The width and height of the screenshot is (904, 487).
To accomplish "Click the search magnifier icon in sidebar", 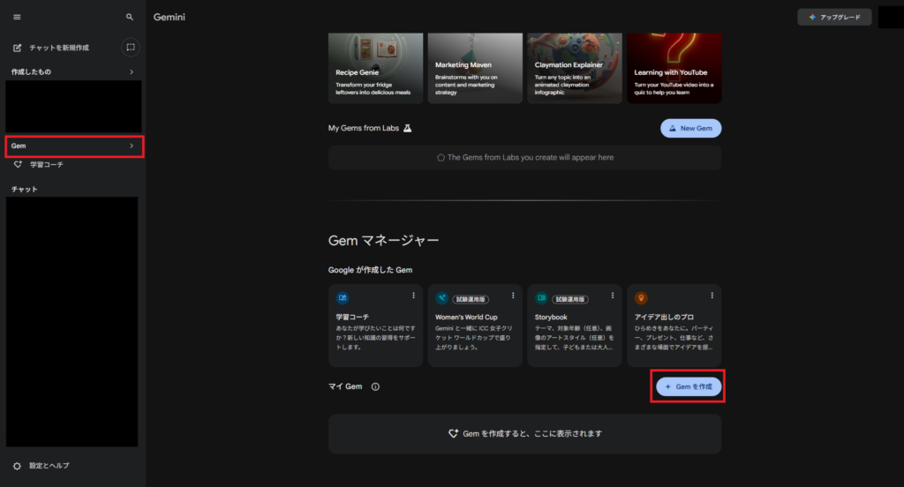I will [130, 17].
